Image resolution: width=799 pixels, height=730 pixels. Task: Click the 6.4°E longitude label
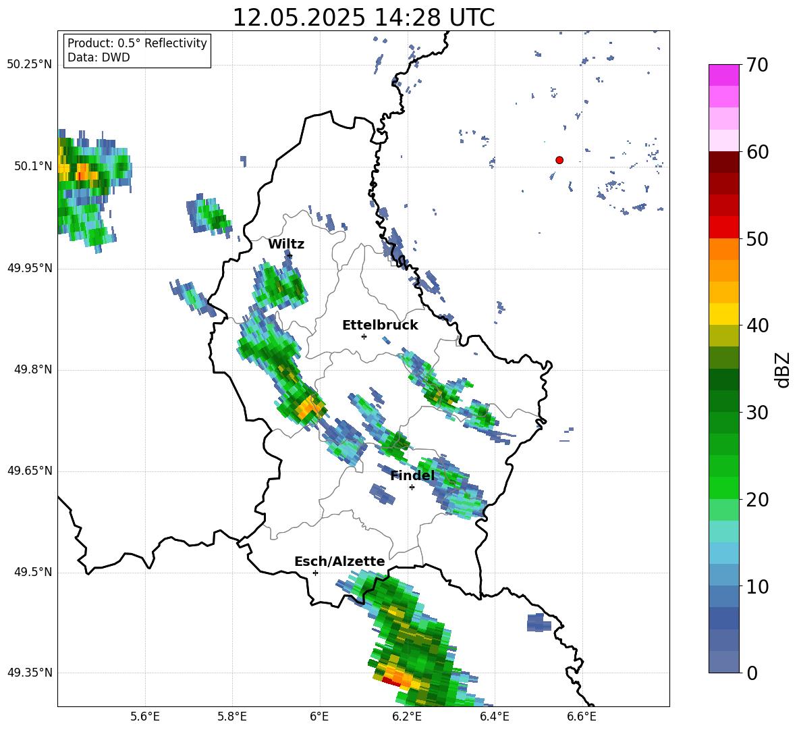[494, 717]
